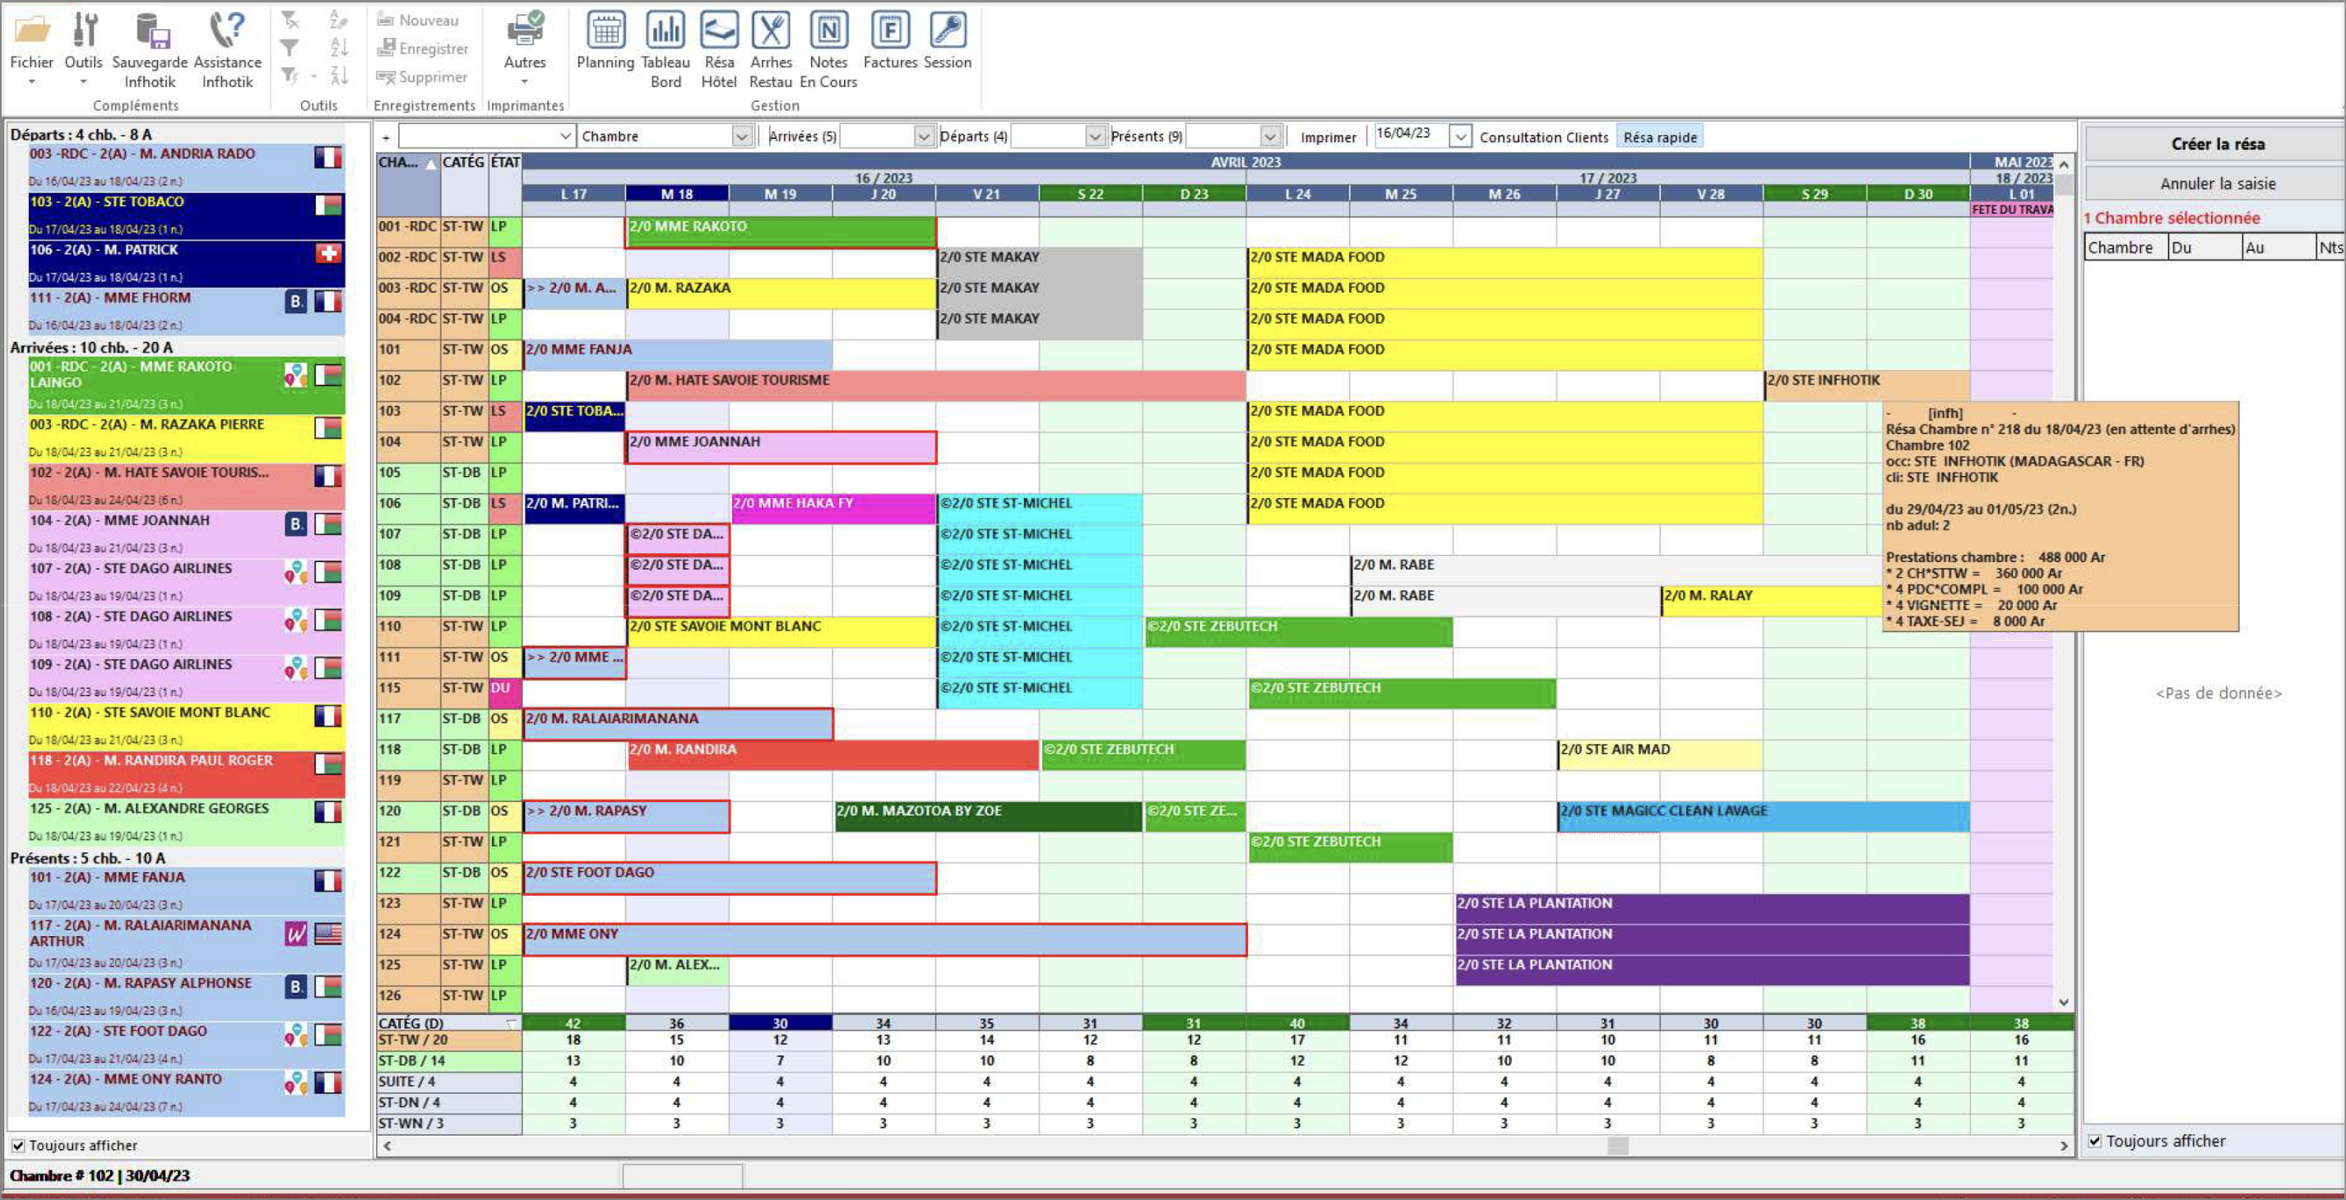This screenshot has width=2346, height=1200.
Task: Expand the Chambre combo box
Action: pos(742,136)
